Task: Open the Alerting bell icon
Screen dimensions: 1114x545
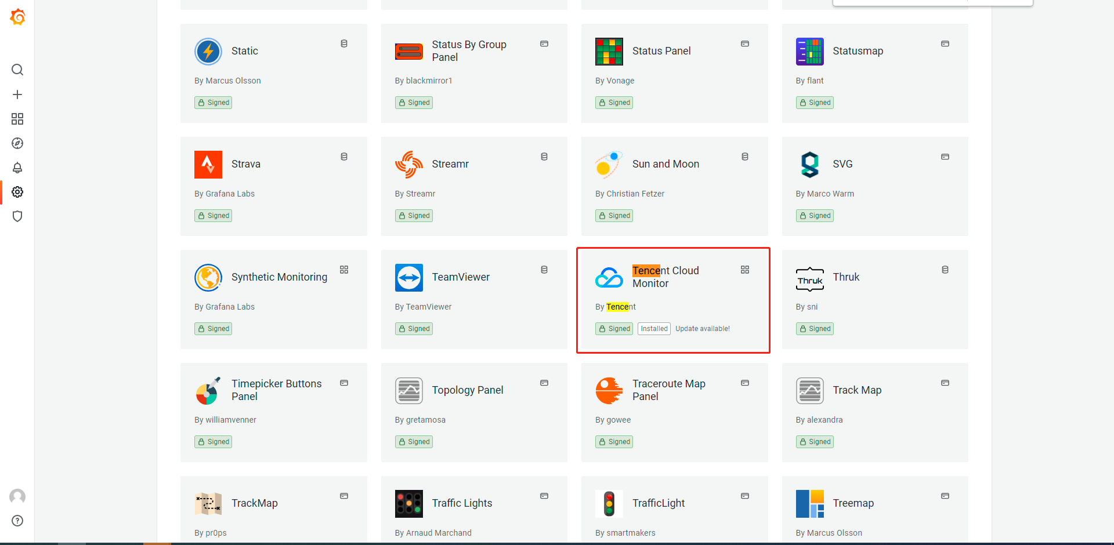Action: 17,168
